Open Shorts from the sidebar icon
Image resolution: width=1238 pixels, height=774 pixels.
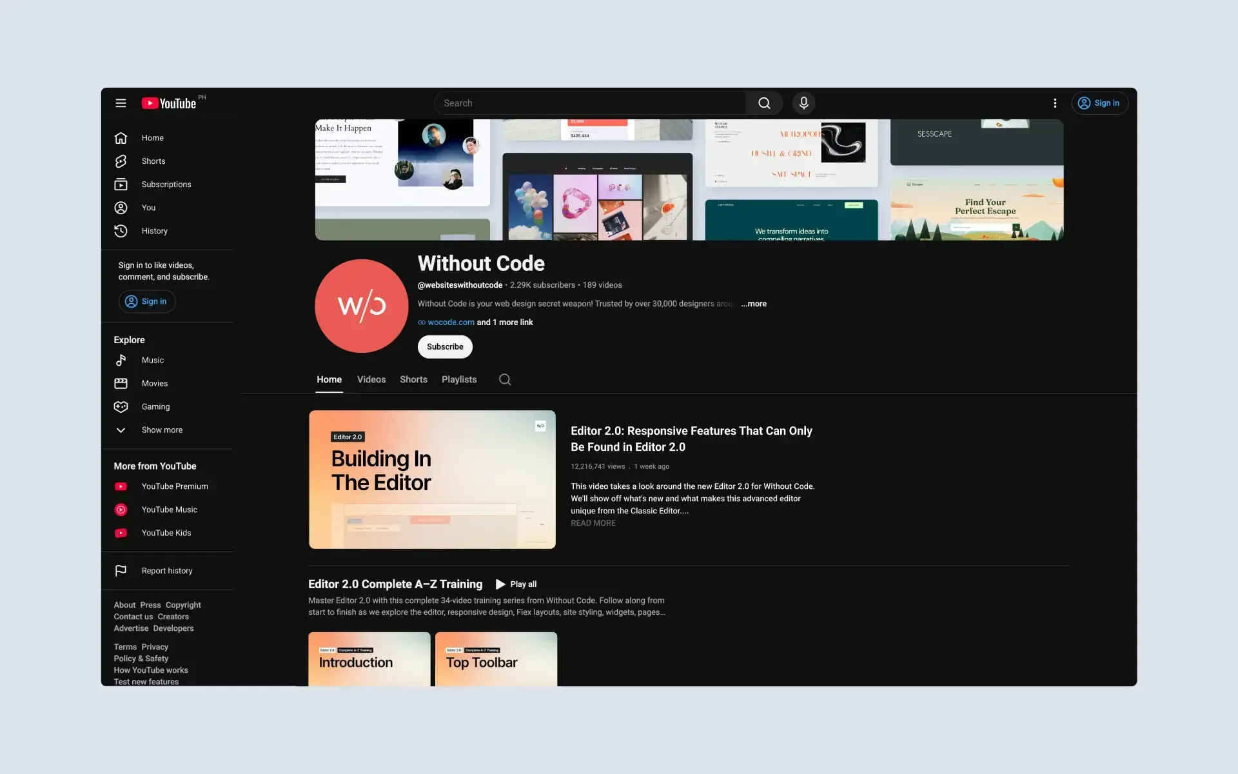pyautogui.click(x=121, y=161)
